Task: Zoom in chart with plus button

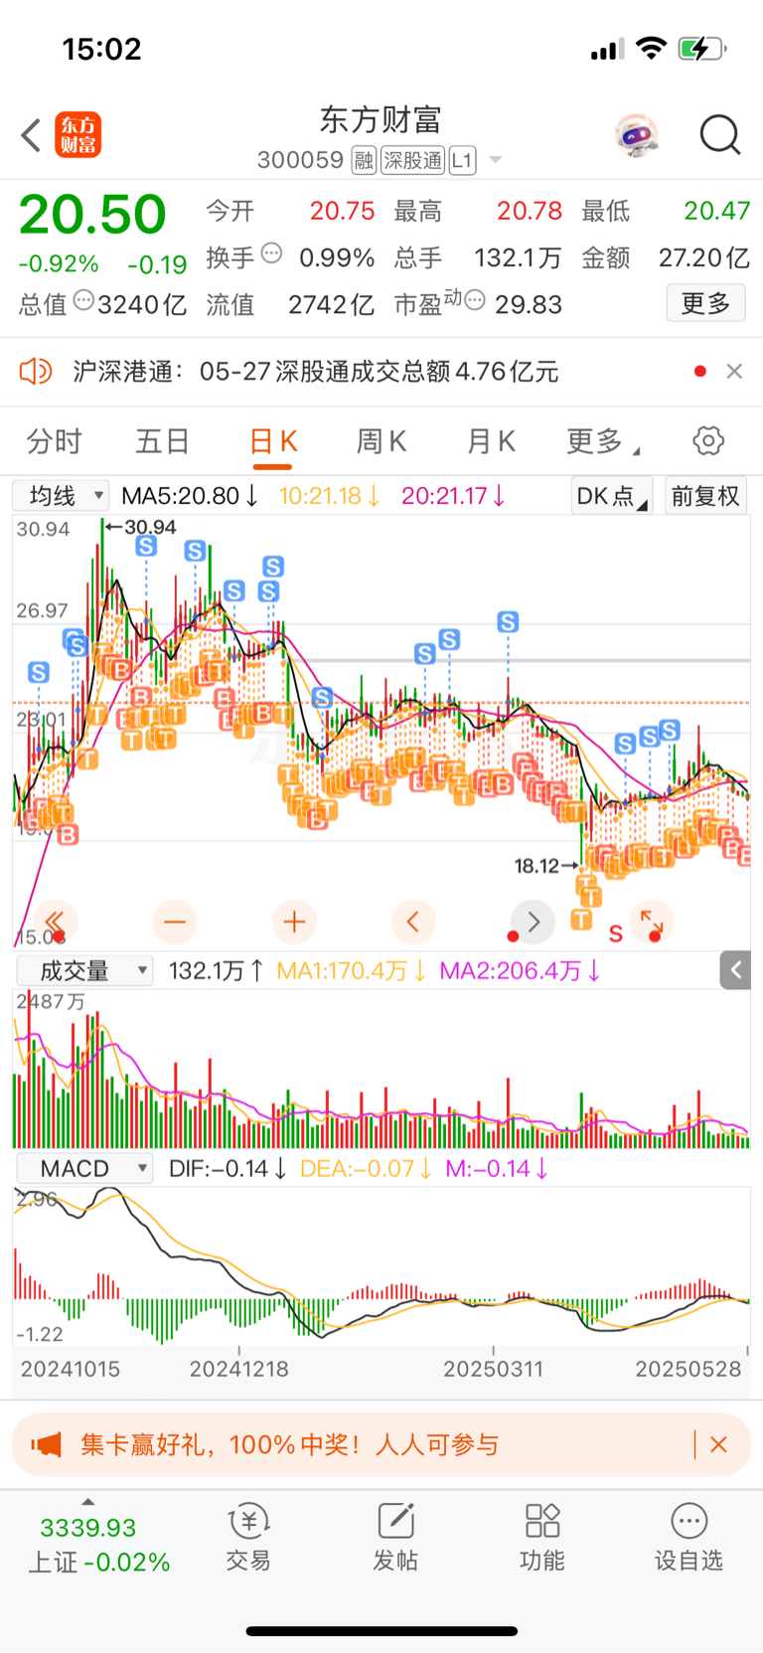Action: point(294,922)
